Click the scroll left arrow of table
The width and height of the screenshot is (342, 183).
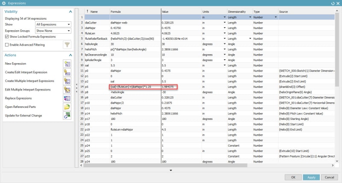(81, 166)
